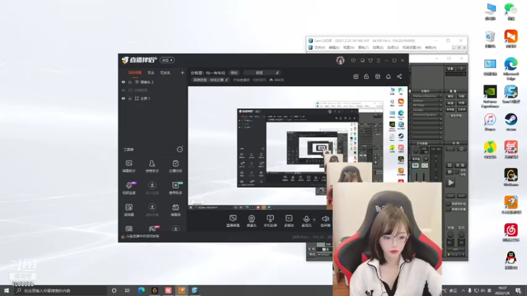Click the padlock icon in the top bar
The image size is (527, 296).
click(366, 76)
